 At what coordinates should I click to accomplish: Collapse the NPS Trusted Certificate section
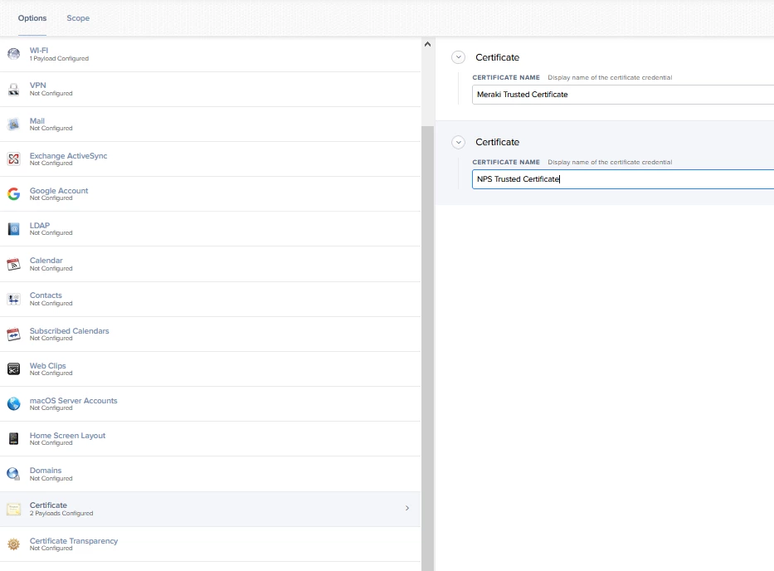(x=458, y=142)
